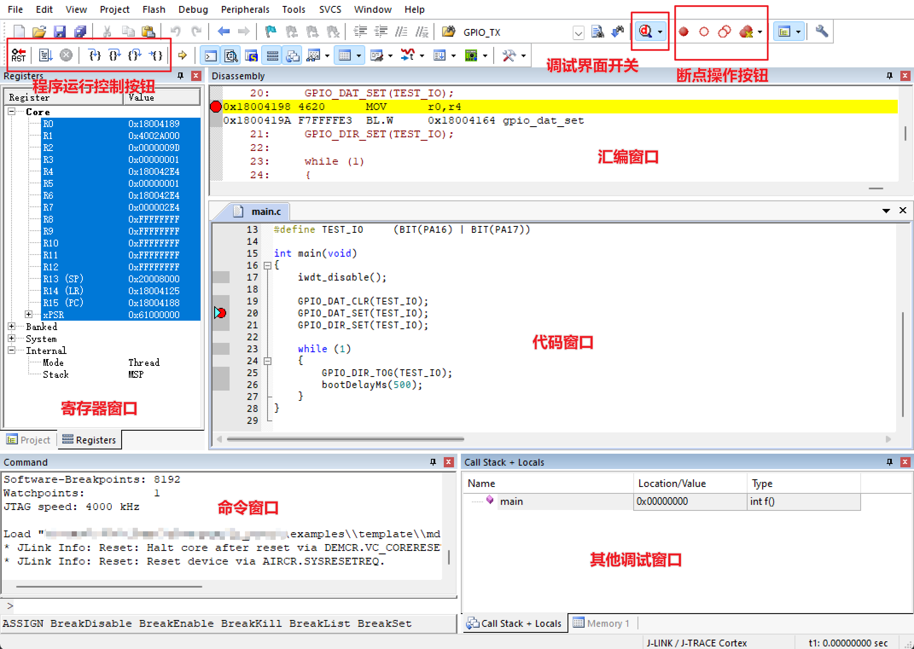Click the code editor horizontal scrollbar
The width and height of the screenshot is (914, 649).
[x=345, y=439]
